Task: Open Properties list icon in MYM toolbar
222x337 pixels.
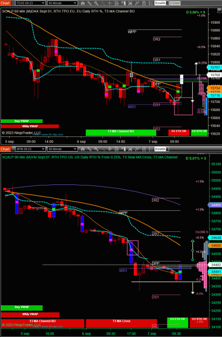Action: tap(151, 149)
